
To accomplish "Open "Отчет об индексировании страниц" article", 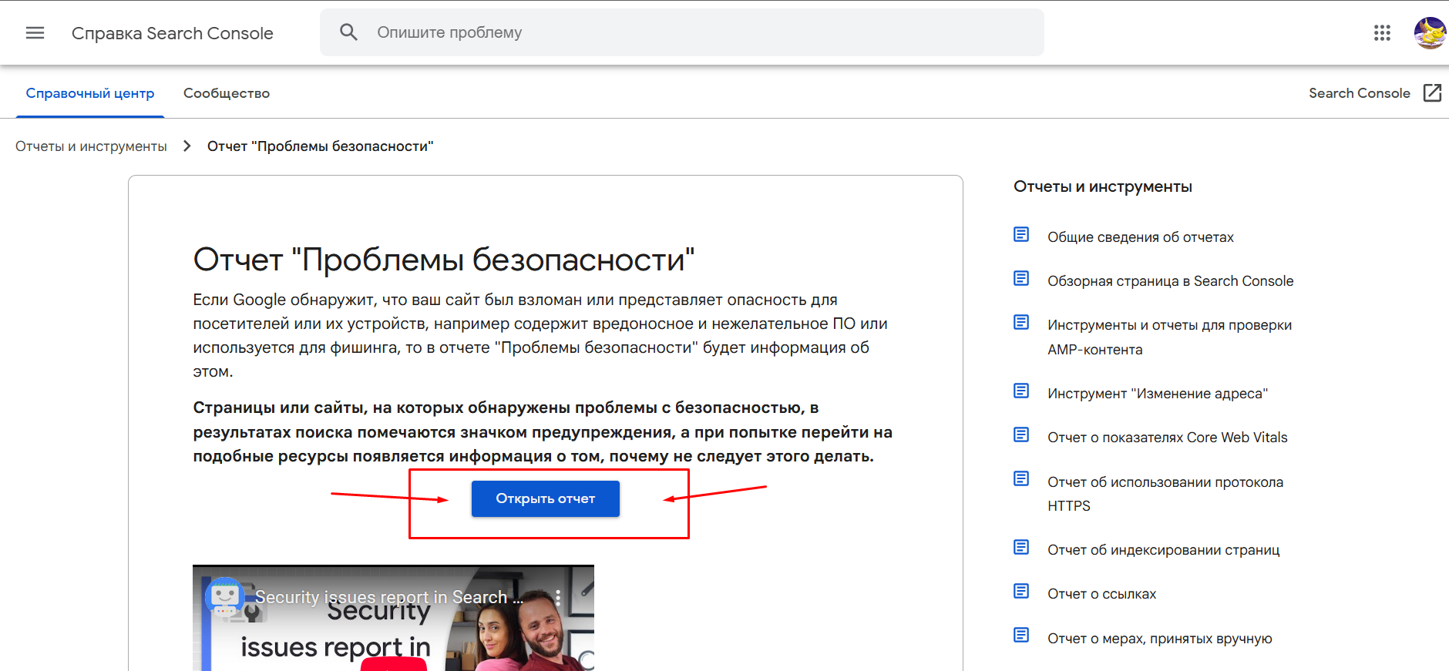I will click(1164, 550).
